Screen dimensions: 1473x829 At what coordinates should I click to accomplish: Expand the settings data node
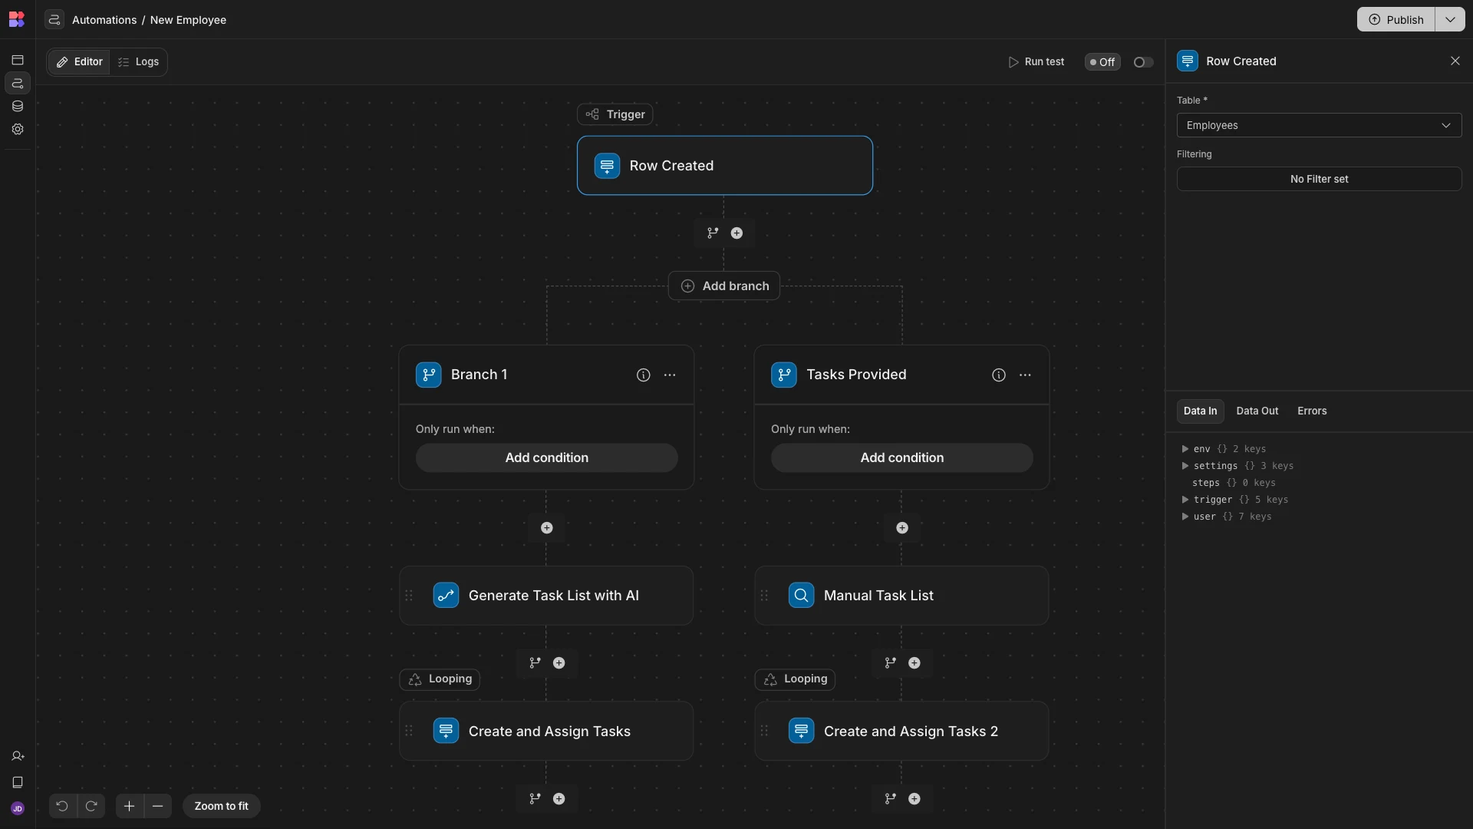pyautogui.click(x=1185, y=466)
